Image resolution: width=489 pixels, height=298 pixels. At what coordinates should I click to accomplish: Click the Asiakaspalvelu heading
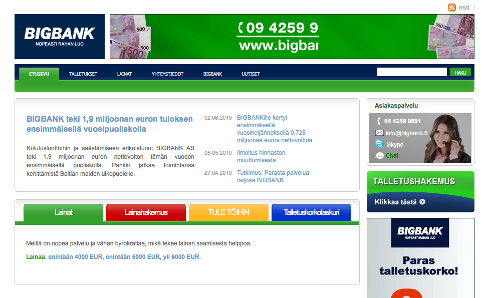pyautogui.click(x=396, y=106)
